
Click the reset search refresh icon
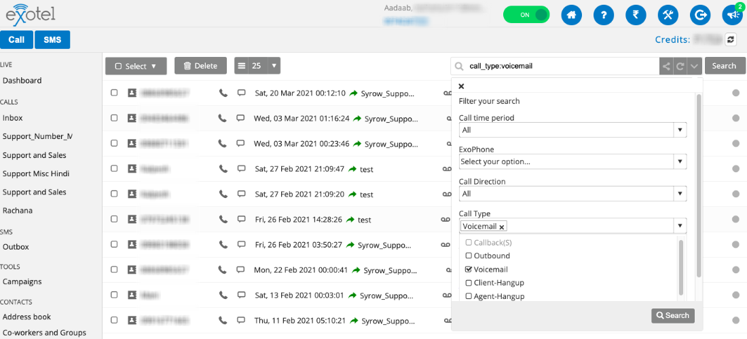680,66
